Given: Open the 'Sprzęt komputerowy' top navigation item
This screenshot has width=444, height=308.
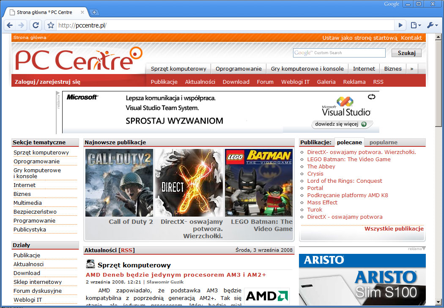Looking at the screenshot, I should point(178,69).
